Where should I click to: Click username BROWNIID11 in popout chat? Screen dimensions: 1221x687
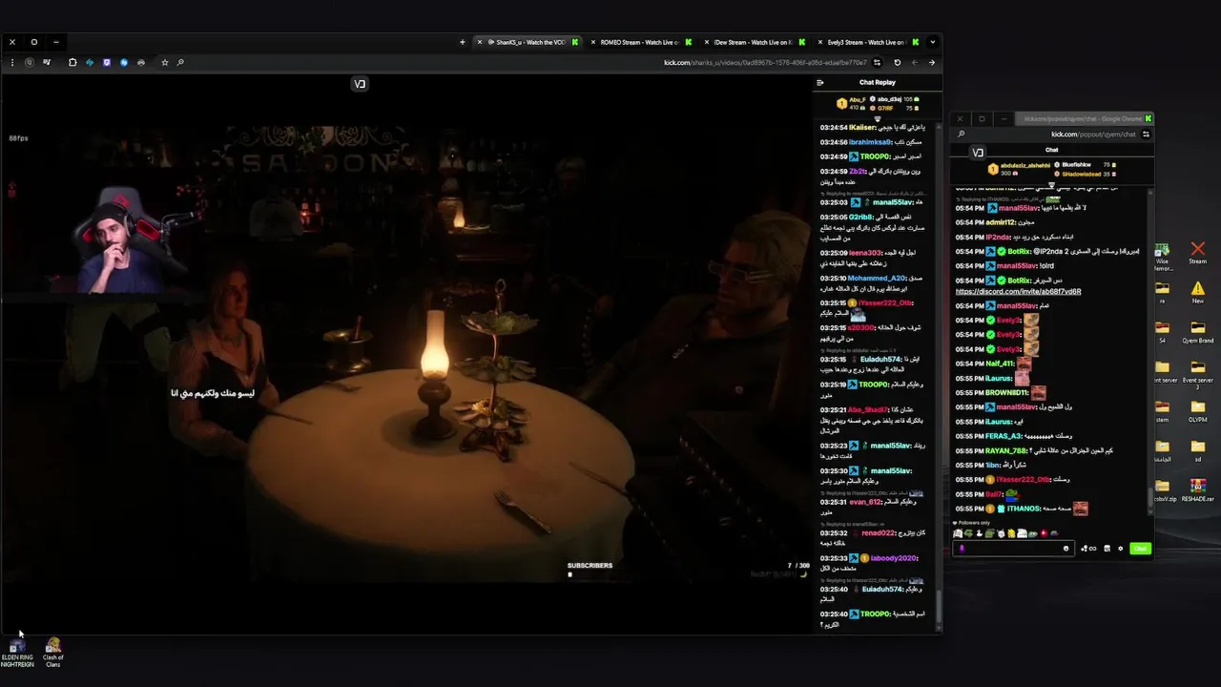[x=1006, y=393]
